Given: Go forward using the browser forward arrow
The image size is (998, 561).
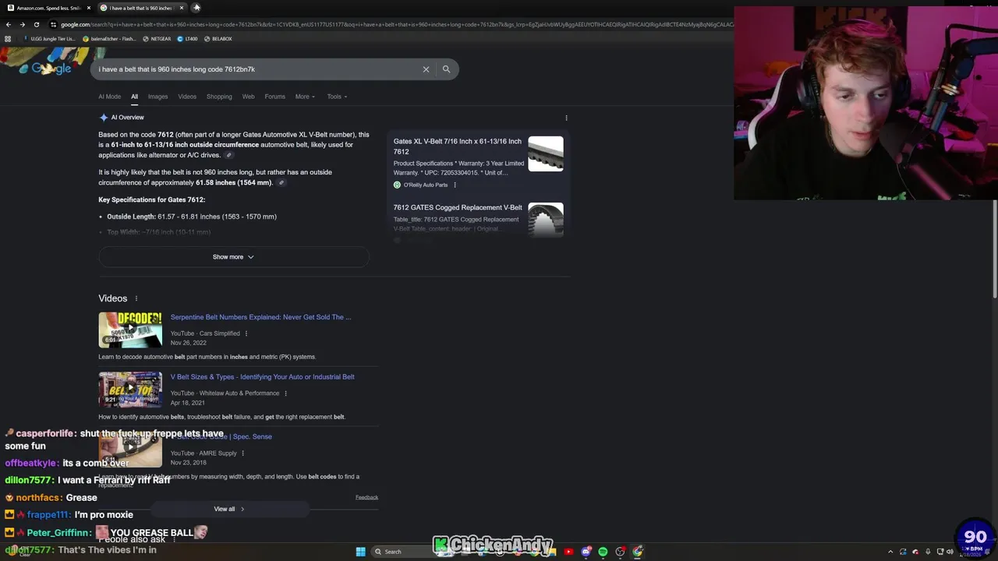Looking at the screenshot, I should click(22, 24).
